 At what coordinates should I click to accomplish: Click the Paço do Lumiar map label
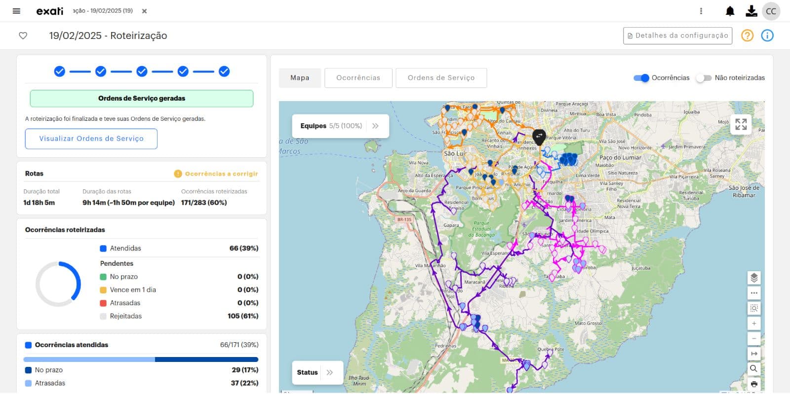click(x=620, y=158)
